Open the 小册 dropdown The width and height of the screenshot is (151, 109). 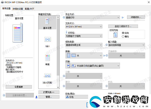84,76
